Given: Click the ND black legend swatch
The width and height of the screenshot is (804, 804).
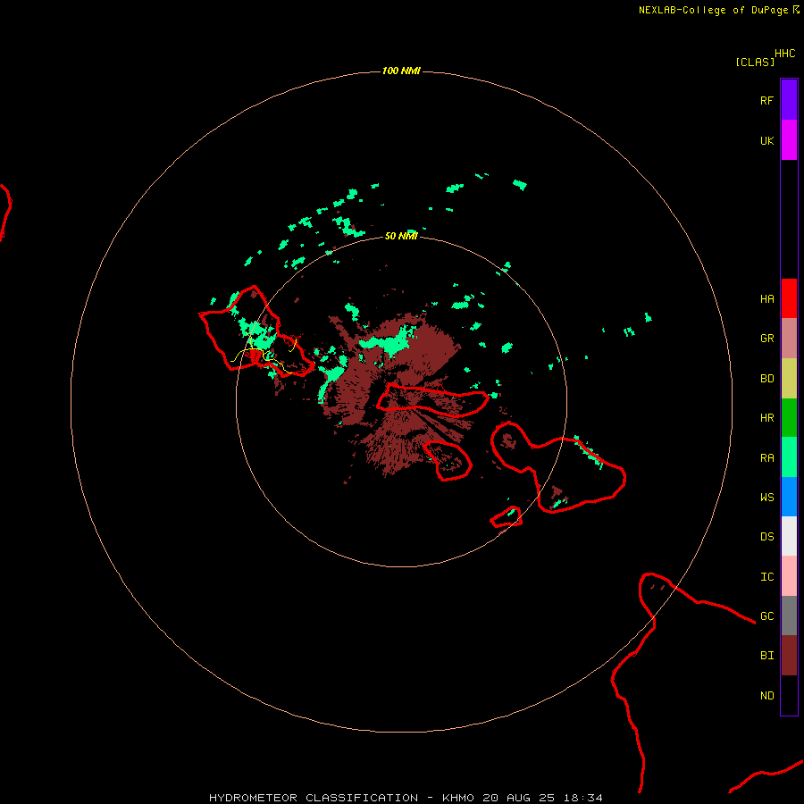Looking at the screenshot, I should pyautogui.click(x=789, y=695).
